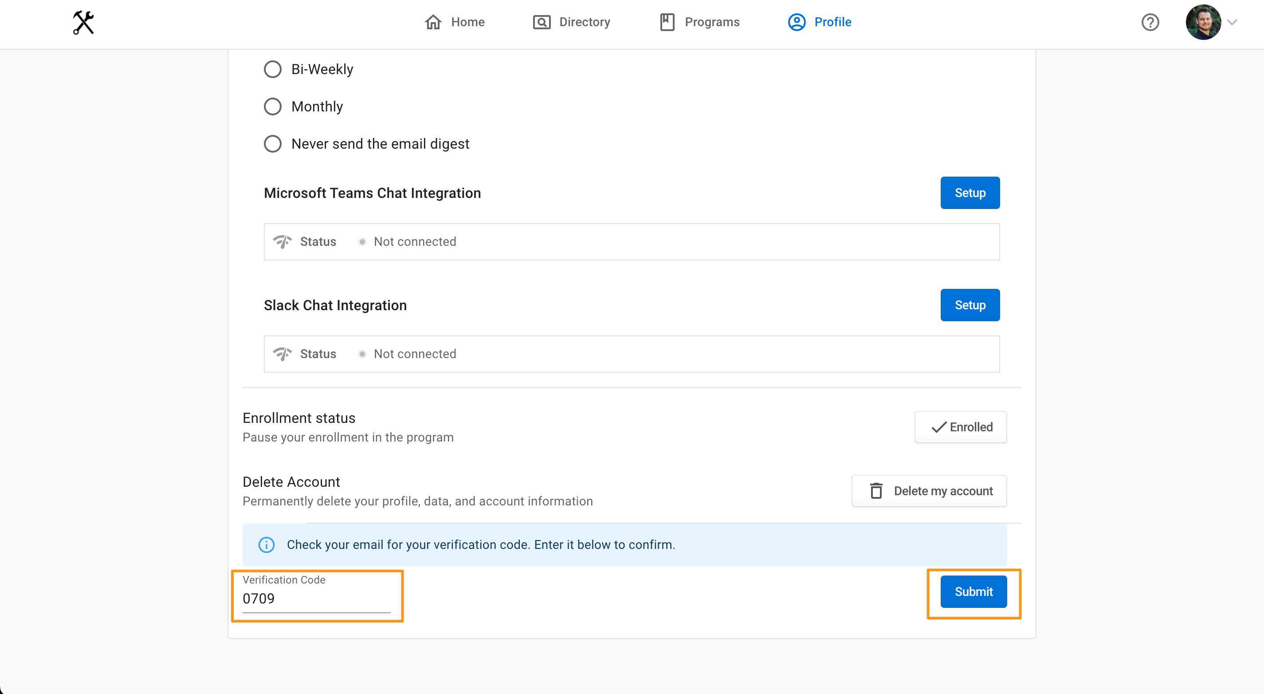
Task: Set up Microsoft Teams Chat Integration
Action: (x=970, y=193)
